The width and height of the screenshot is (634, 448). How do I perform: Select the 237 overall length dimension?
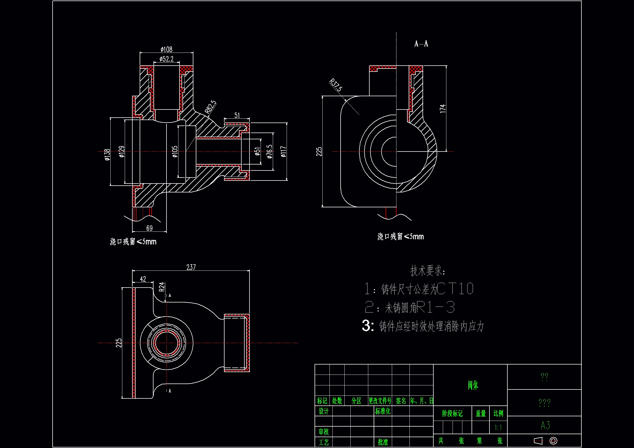[x=191, y=267]
